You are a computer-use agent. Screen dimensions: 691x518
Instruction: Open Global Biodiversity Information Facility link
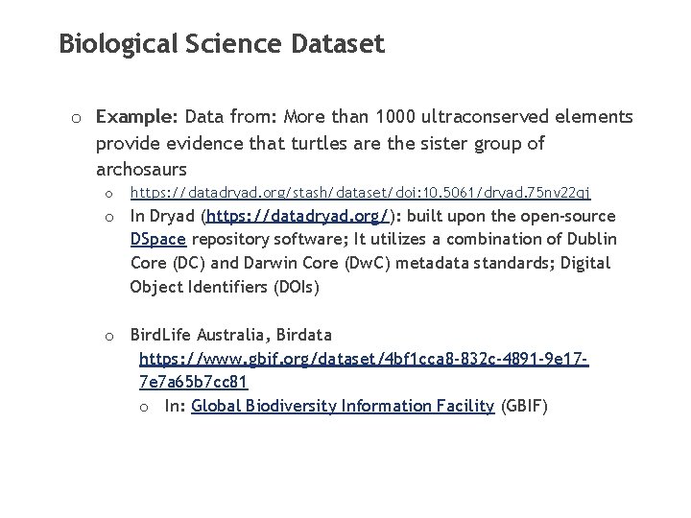point(343,406)
